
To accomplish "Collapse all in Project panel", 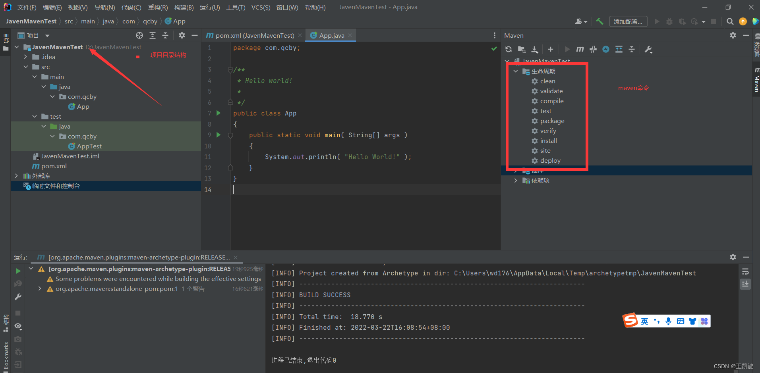I will [165, 35].
